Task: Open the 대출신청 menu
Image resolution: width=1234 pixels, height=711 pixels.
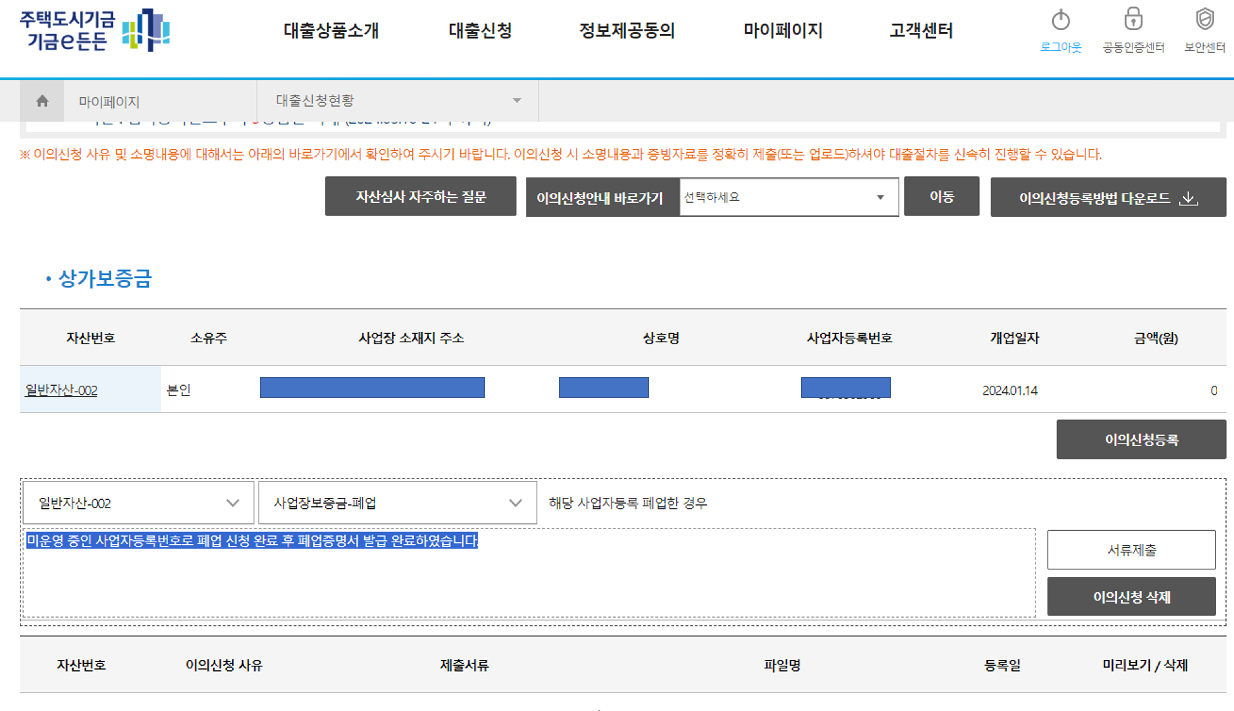Action: [480, 31]
